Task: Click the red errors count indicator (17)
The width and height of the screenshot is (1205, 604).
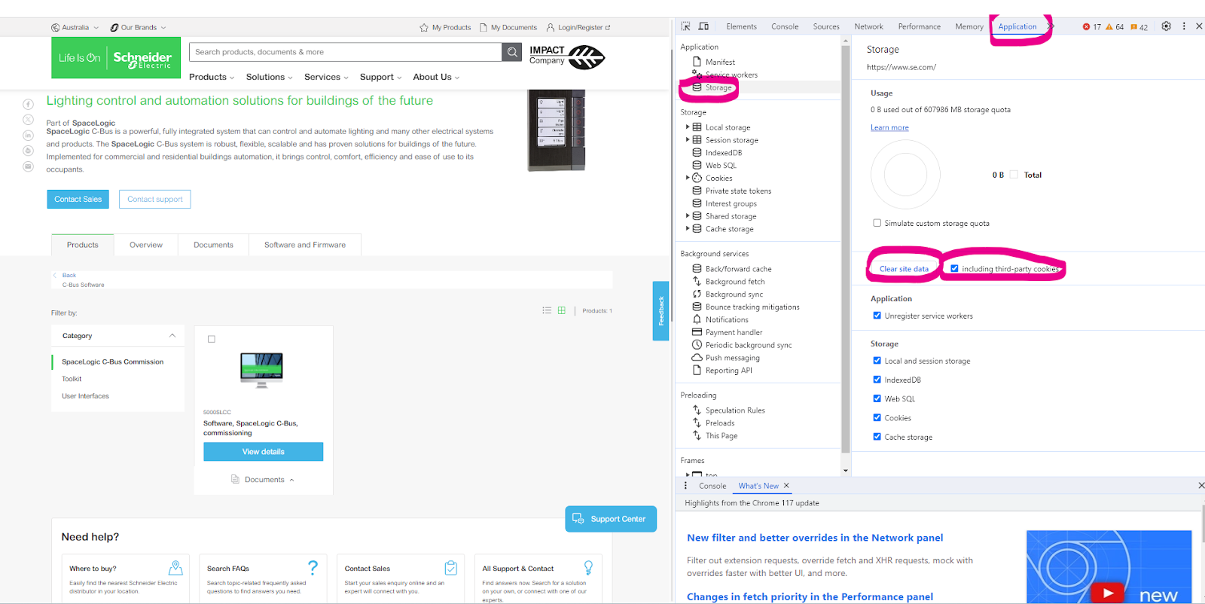Action: click(1092, 27)
